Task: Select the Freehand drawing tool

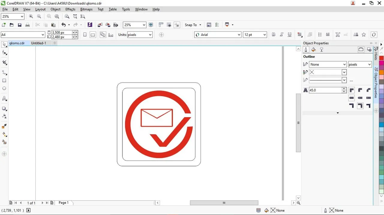Action: coord(4,73)
